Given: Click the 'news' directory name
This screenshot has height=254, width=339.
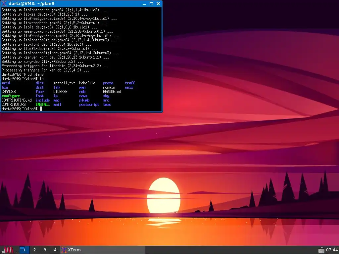Looking at the screenshot, I should (83, 96).
